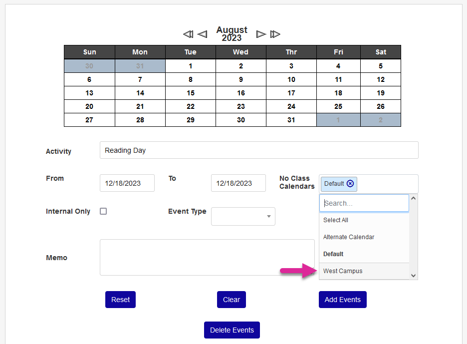Select August 15 on the calendar

191,93
